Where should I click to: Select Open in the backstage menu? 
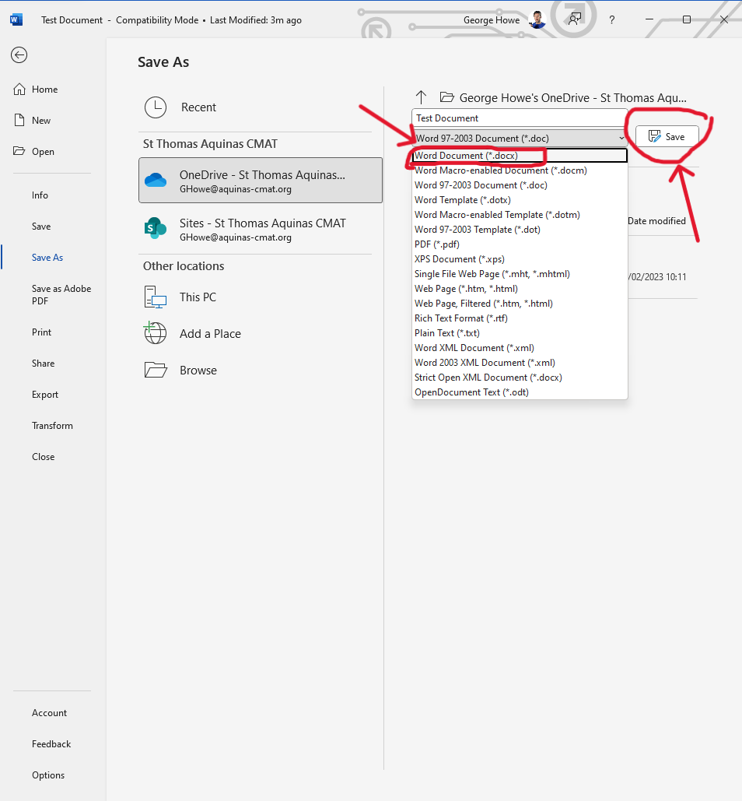coord(43,152)
